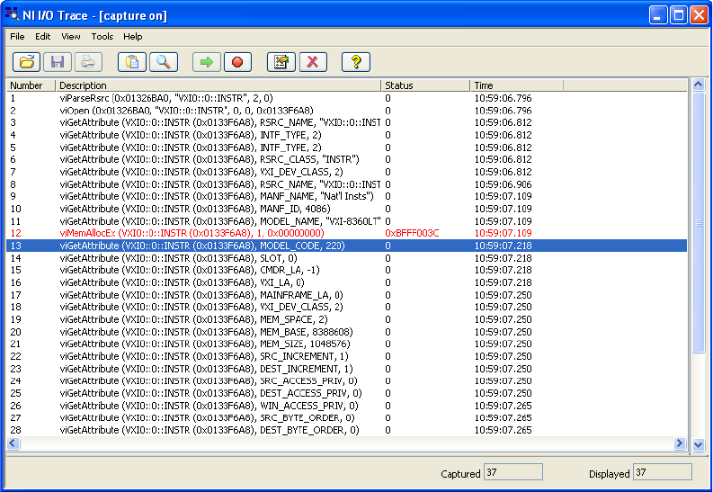Click the Captured count field

coord(513,472)
